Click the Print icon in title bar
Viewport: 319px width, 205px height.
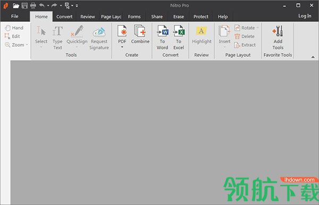coord(33,5)
